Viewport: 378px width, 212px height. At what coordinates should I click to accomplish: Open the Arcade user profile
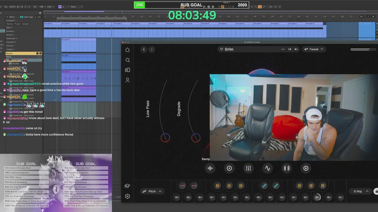click(x=127, y=80)
